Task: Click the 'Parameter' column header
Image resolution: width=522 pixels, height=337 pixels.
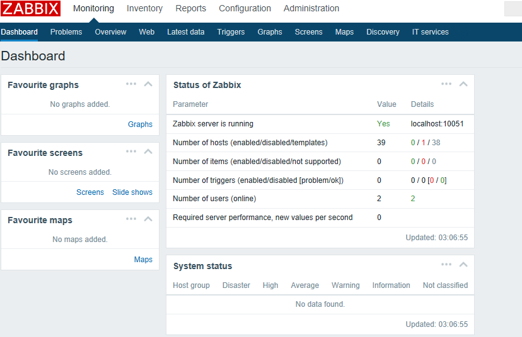Action: pos(190,104)
